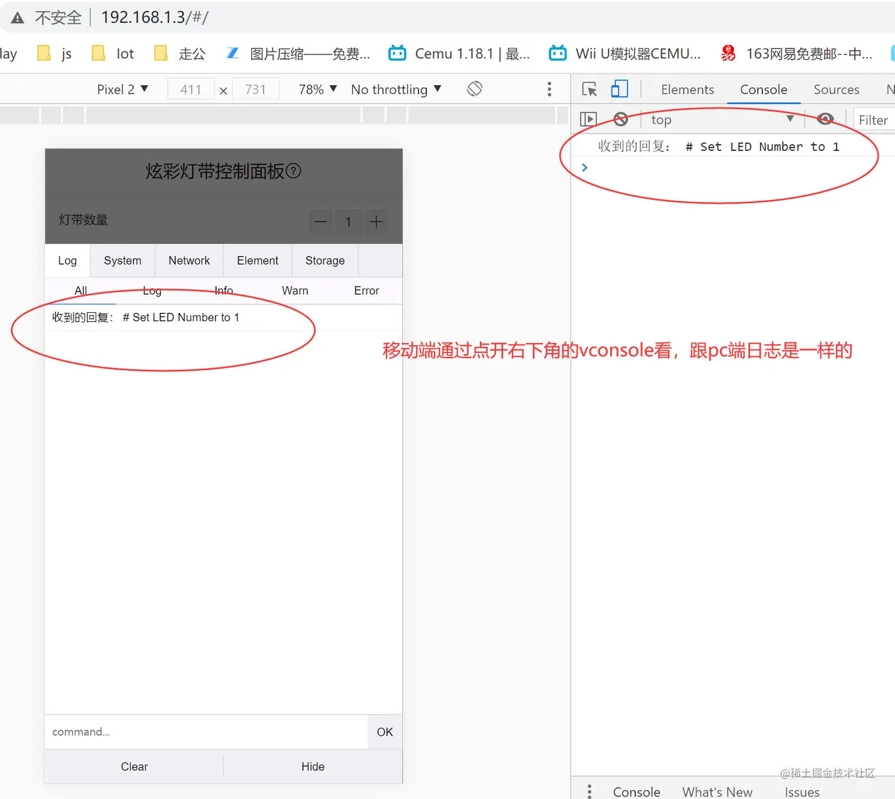The image size is (895, 799).
Task: Increase 灯带数量 with the plus button
Action: 376,222
